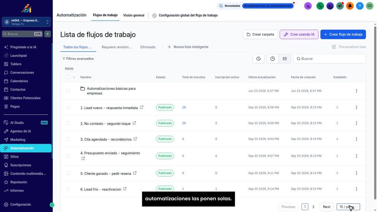The image size is (377, 212).
Task: Click Nueva lista inteligente
Action: point(188,47)
